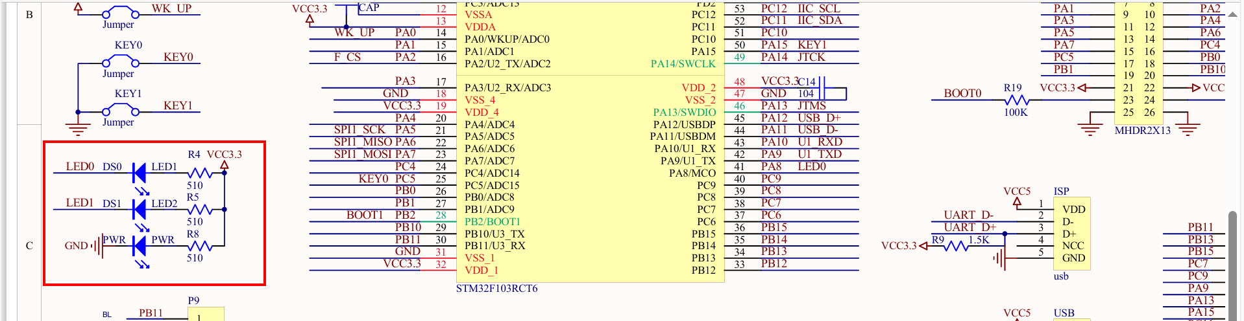Select the PA14/SWCLK pin name
The image size is (1244, 321).
coord(683,64)
